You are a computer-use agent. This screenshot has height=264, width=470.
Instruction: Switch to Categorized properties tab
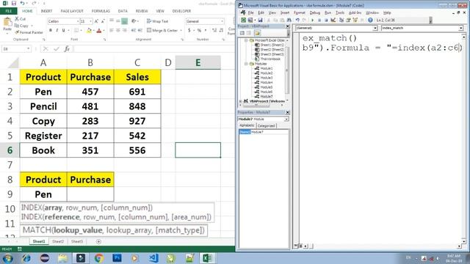pyautogui.click(x=266, y=125)
